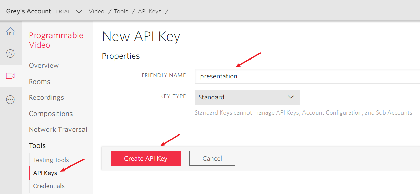Open the Overview menu item

(44, 65)
